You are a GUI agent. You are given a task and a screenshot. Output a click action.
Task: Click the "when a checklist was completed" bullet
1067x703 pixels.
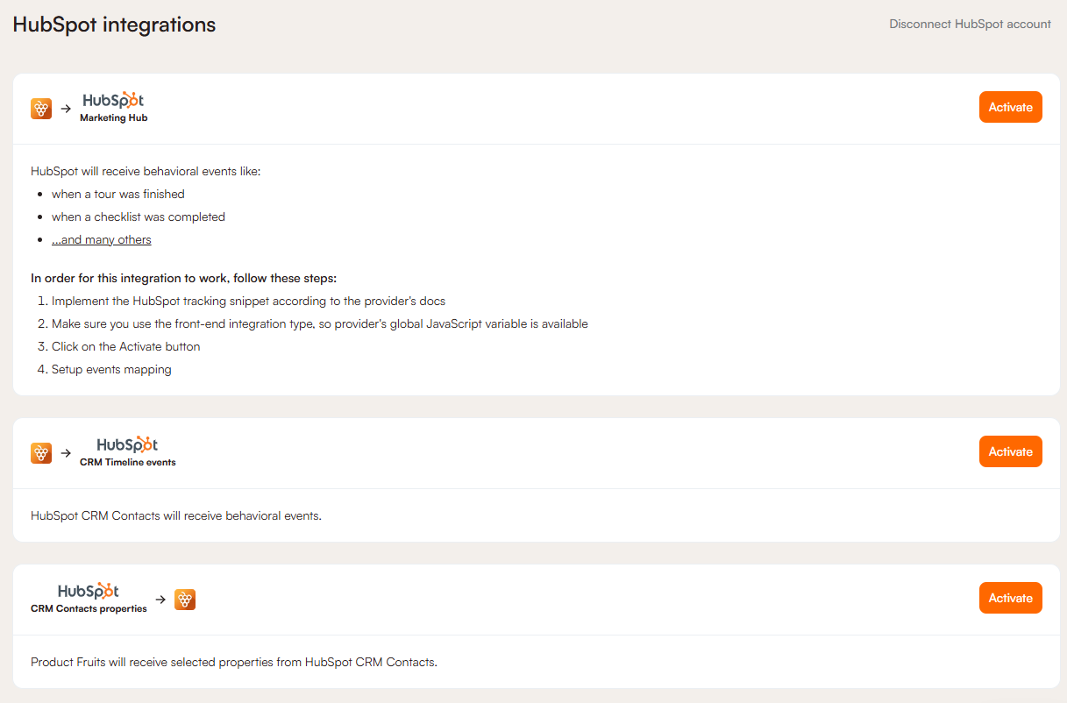tap(138, 217)
